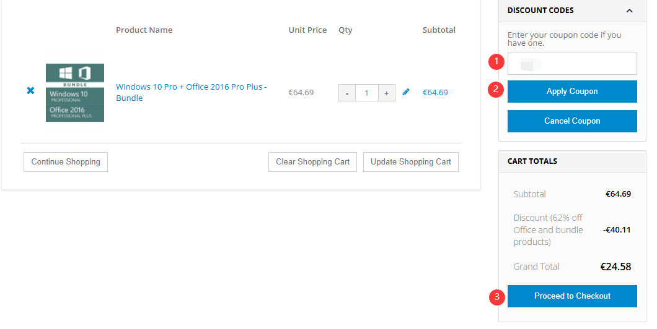Click the Cart Totals heading
The width and height of the screenshot is (657, 329).
[x=532, y=161]
